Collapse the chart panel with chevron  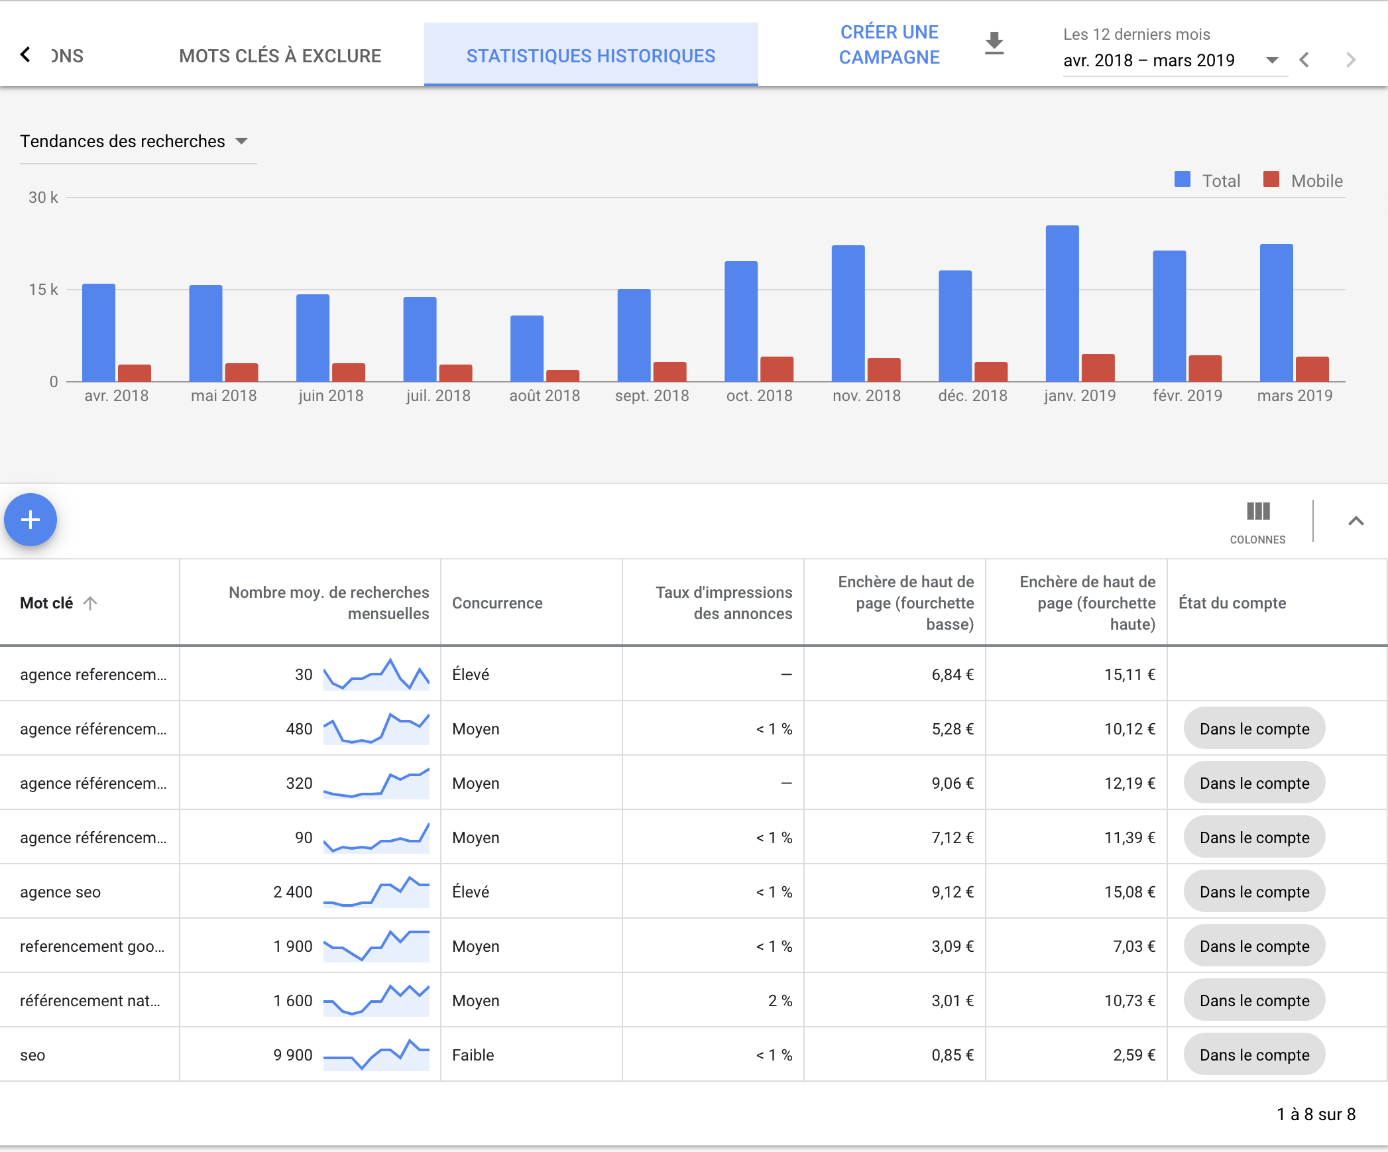(x=1356, y=521)
